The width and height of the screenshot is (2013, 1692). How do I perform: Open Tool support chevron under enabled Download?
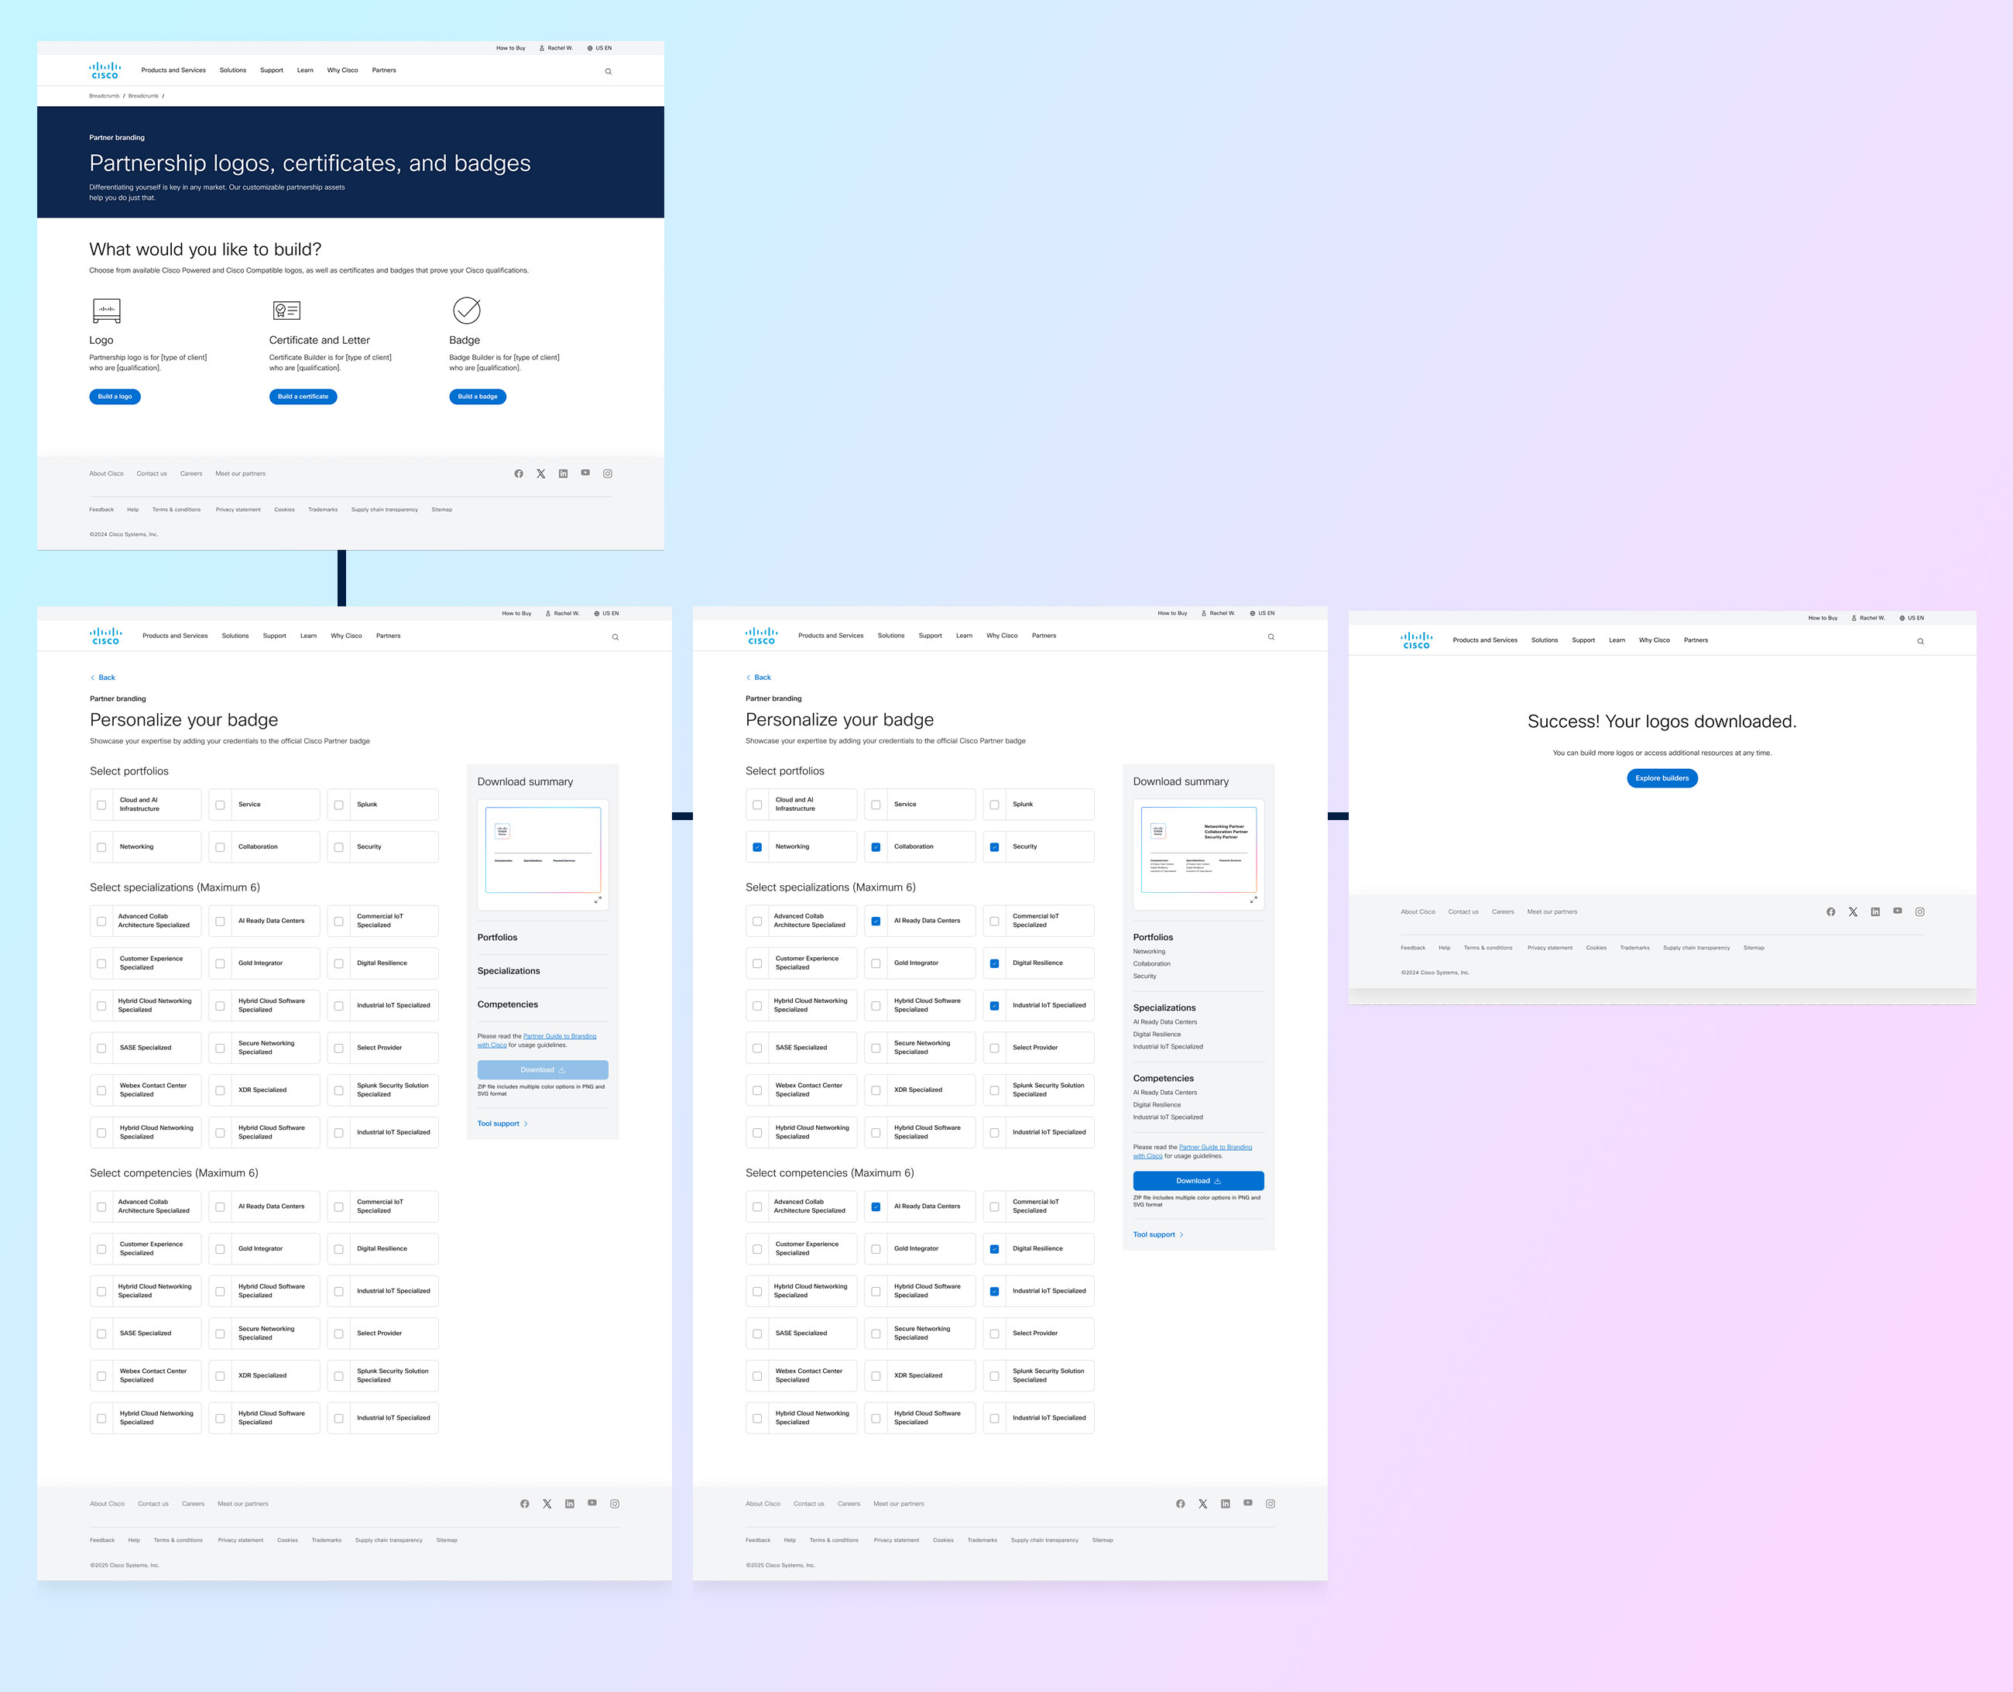click(x=1181, y=1234)
